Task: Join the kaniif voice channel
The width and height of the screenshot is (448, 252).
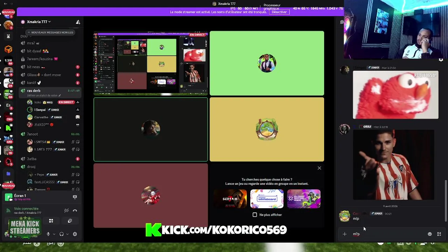Action: pos(50,83)
